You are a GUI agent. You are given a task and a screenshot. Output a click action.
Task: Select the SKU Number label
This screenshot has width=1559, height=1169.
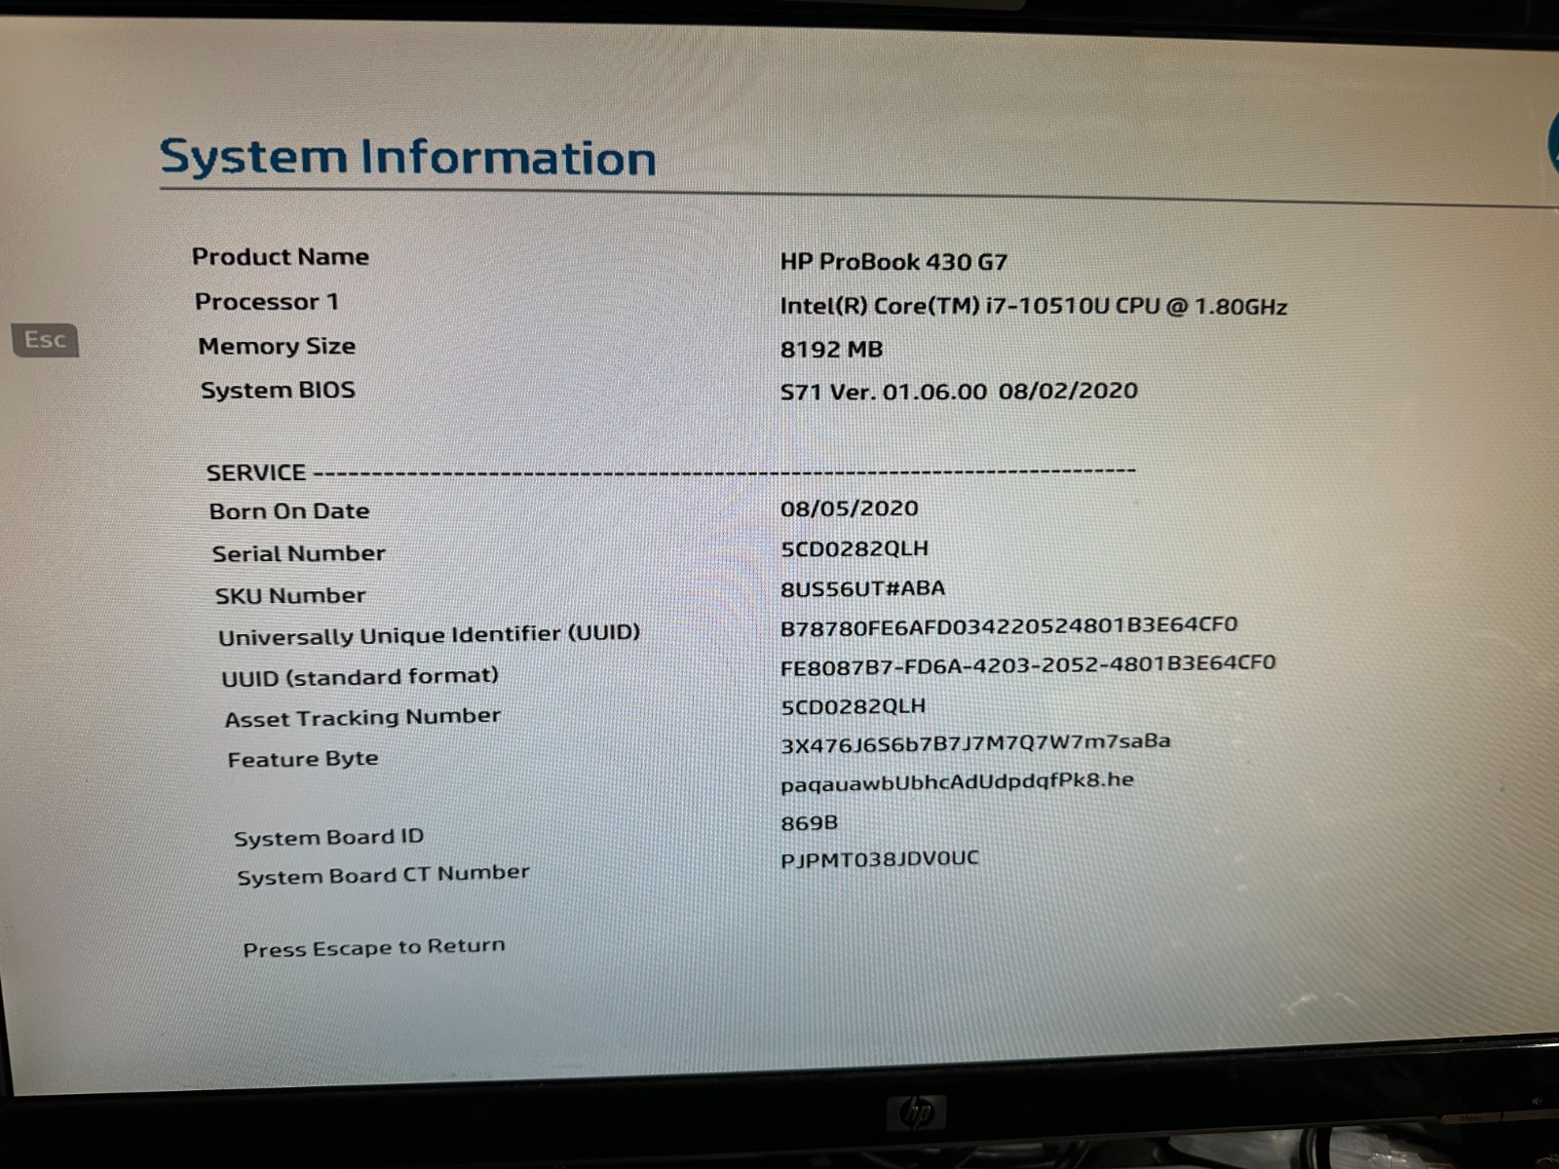click(x=290, y=595)
